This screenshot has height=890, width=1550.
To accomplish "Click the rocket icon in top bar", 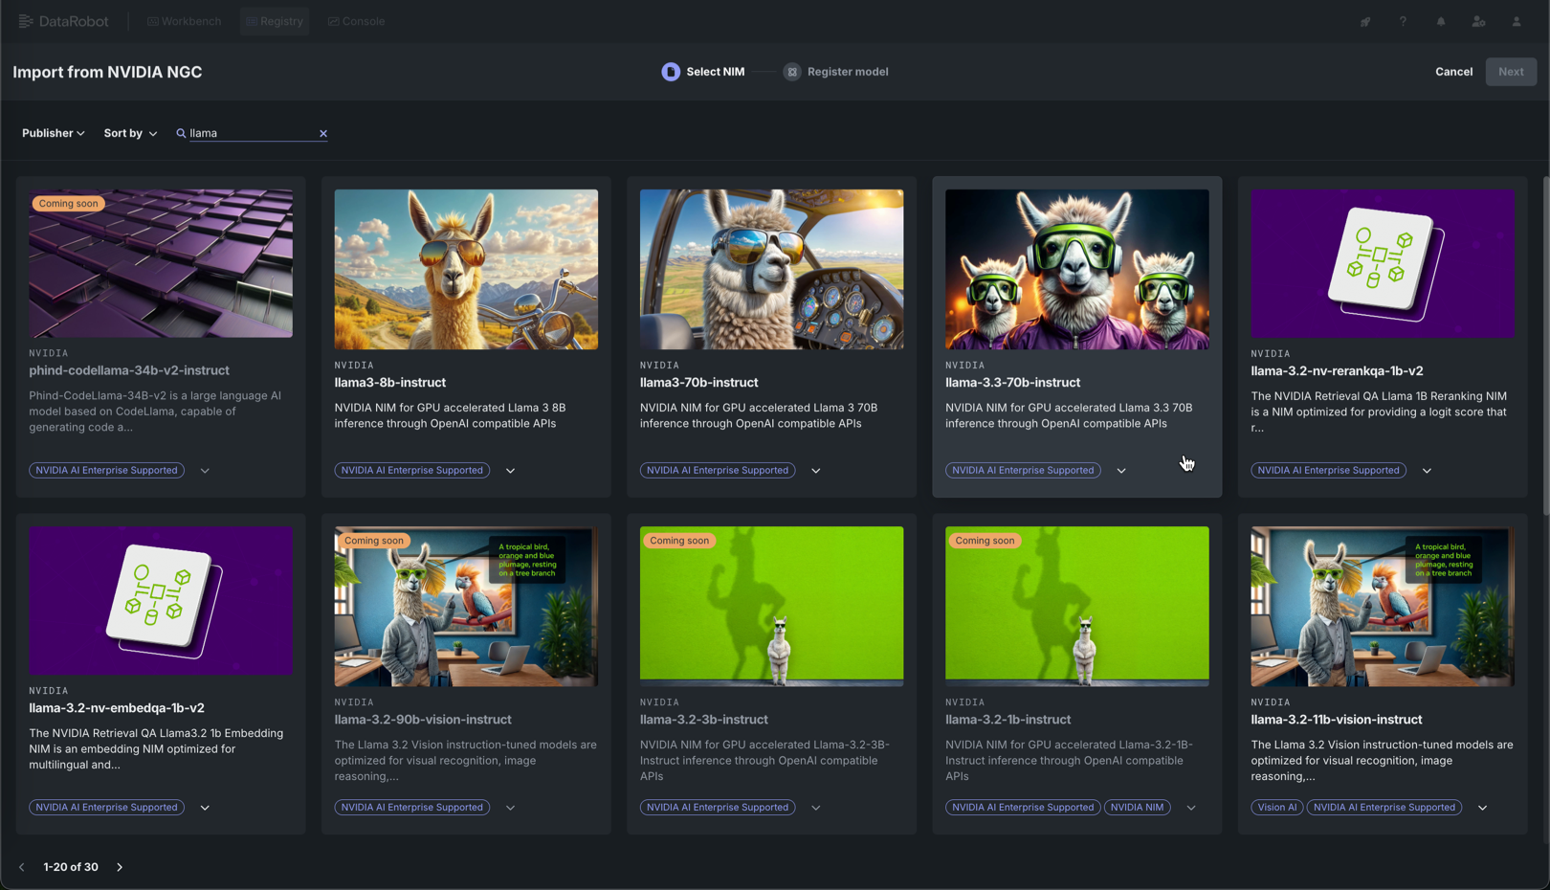I will click(x=1365, y=21).
